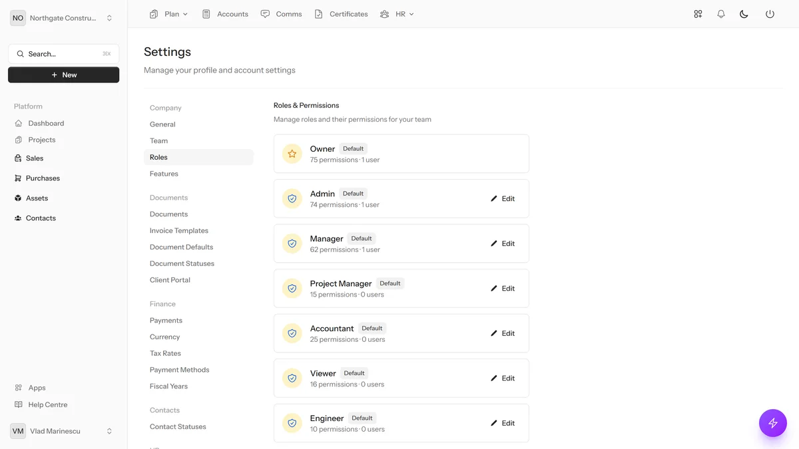Screen dimensions: 799x449
Task: Click the Engineer role shield icon
Action: 292,423
